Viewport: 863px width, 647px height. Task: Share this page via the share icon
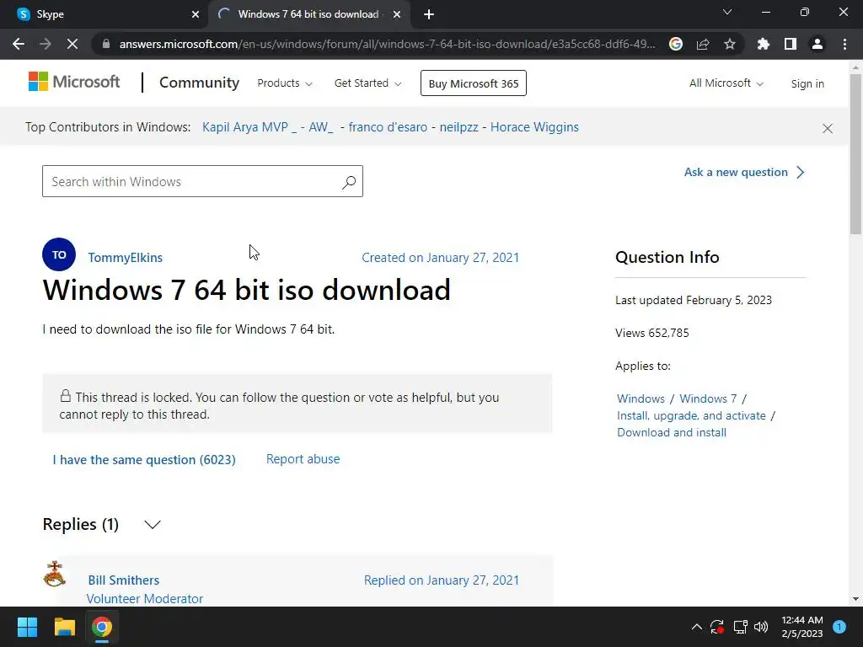703,44
